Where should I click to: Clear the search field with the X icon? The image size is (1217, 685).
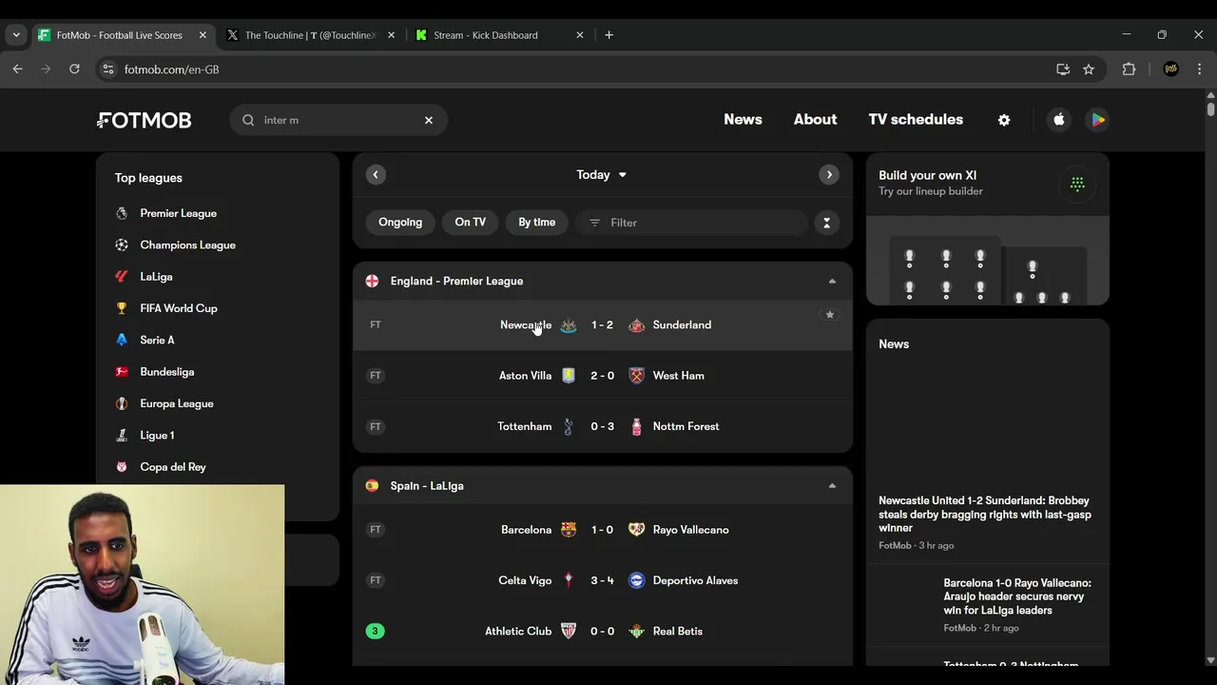[x=429, y=120]
